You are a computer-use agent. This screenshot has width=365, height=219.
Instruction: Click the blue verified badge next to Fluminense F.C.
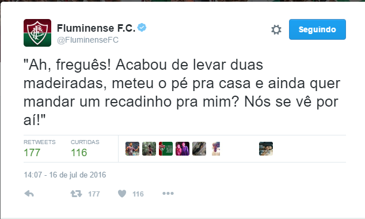[x=142, y=28]
